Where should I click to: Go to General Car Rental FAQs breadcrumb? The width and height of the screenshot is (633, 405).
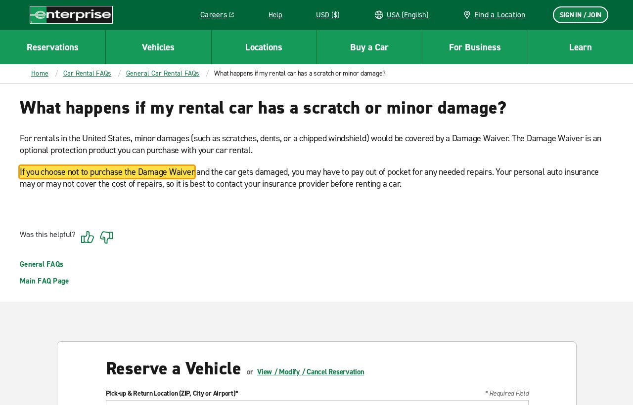(163, 74)
